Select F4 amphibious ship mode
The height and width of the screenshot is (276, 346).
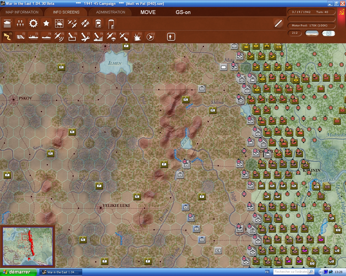[x=46, y=37]
